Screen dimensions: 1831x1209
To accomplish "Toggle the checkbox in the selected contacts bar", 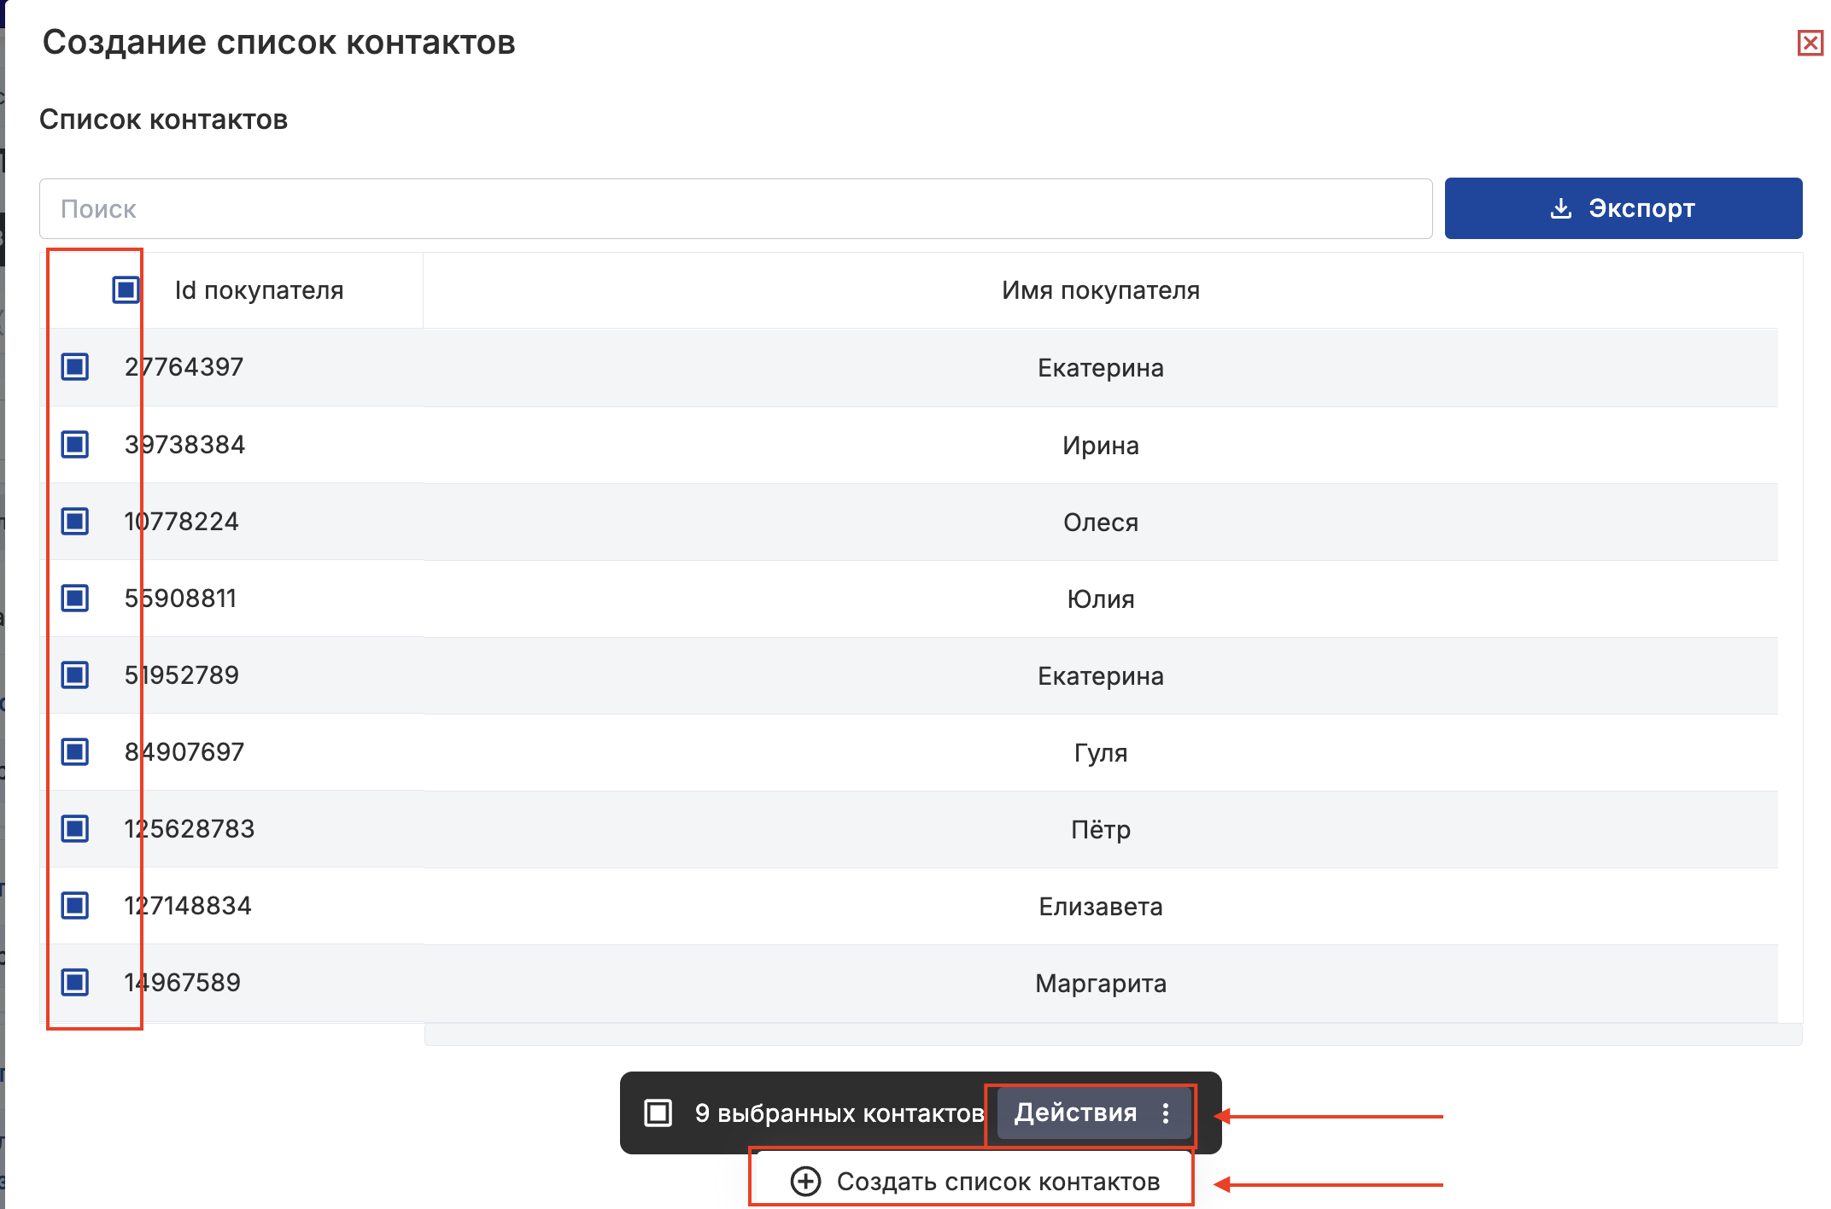I will (x=658, y=1113).
